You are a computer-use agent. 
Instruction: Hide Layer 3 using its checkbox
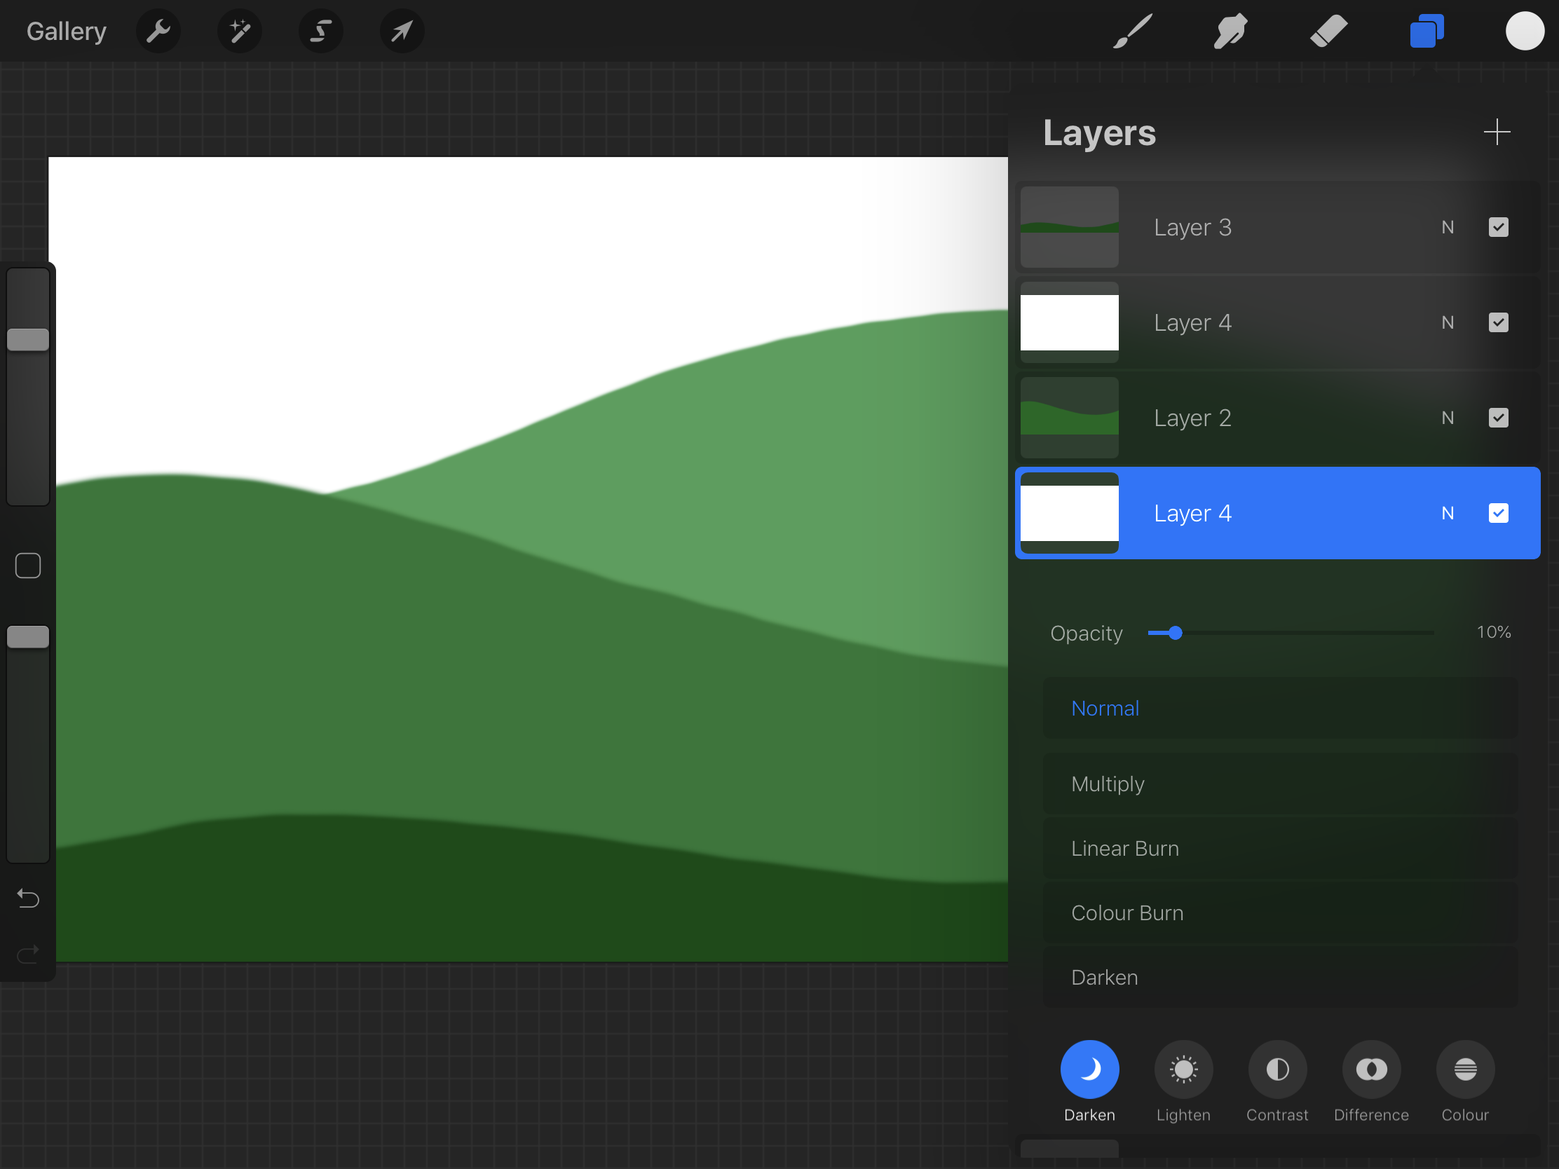coord(1498,228)
